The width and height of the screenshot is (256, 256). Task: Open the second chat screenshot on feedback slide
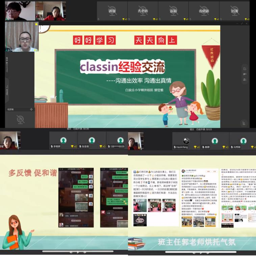point(114,197)
